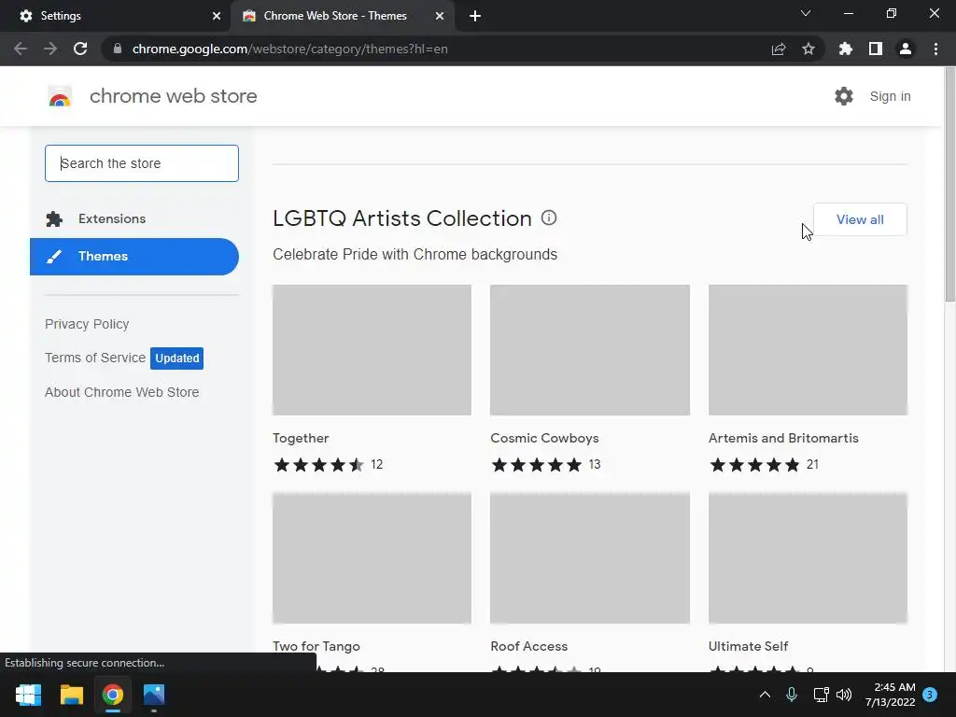956x717 pixels.
Task: Open the Extensions puzzle icon in toolbar
Action: pyautogui.click(x=846, y=49)
